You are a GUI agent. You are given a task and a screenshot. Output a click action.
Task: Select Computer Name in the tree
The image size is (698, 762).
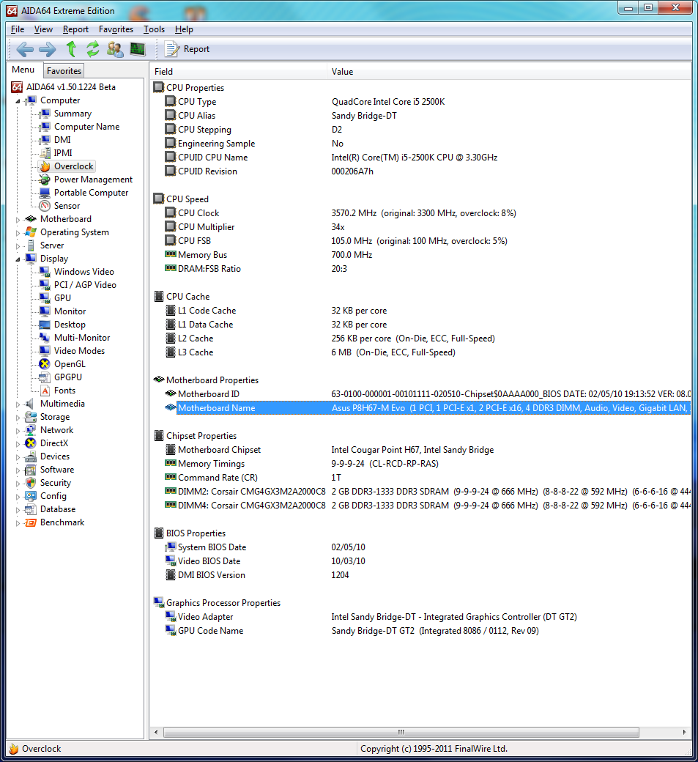point(86,126)
